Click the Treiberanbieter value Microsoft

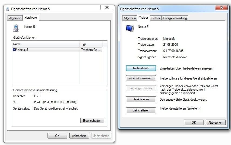pyautogui.click(x=169, y=39)
